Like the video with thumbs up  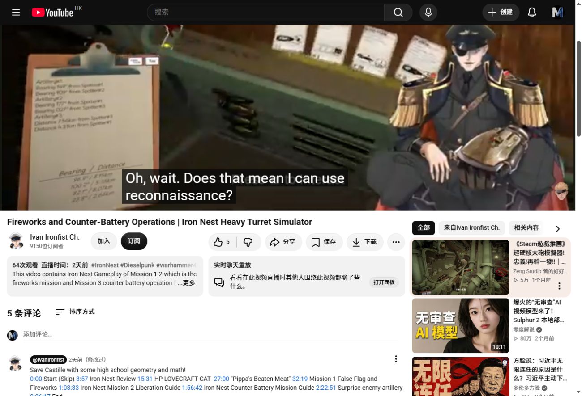tap(223, 242)
